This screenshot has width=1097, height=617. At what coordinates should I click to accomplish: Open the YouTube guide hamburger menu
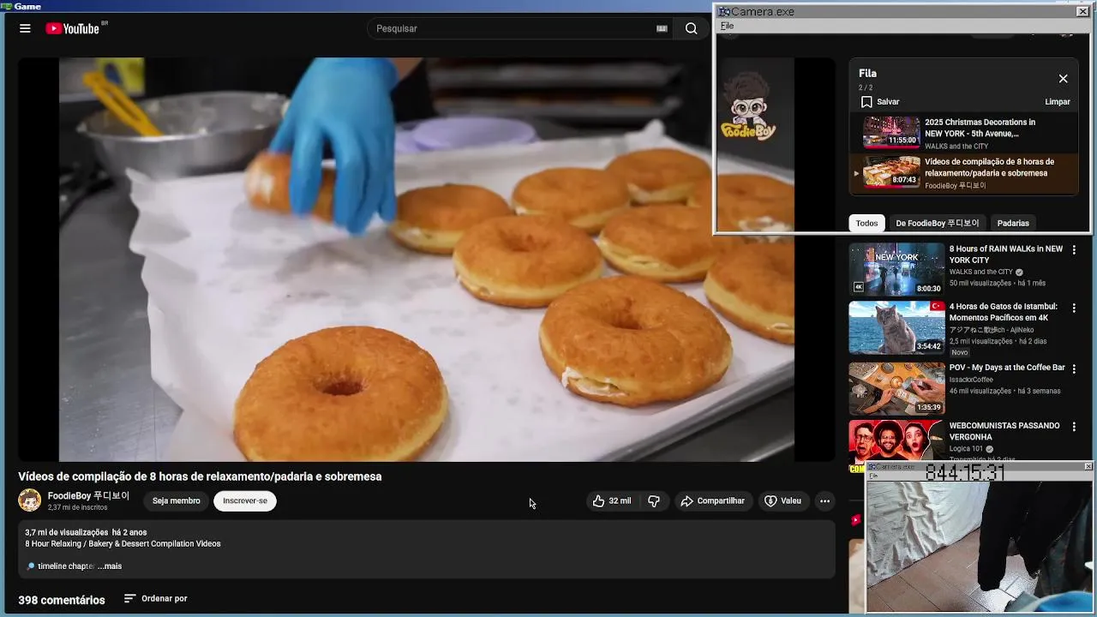click(25, 28)
